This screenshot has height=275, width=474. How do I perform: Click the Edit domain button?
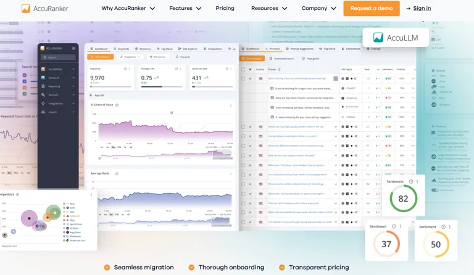click(158, 57)
